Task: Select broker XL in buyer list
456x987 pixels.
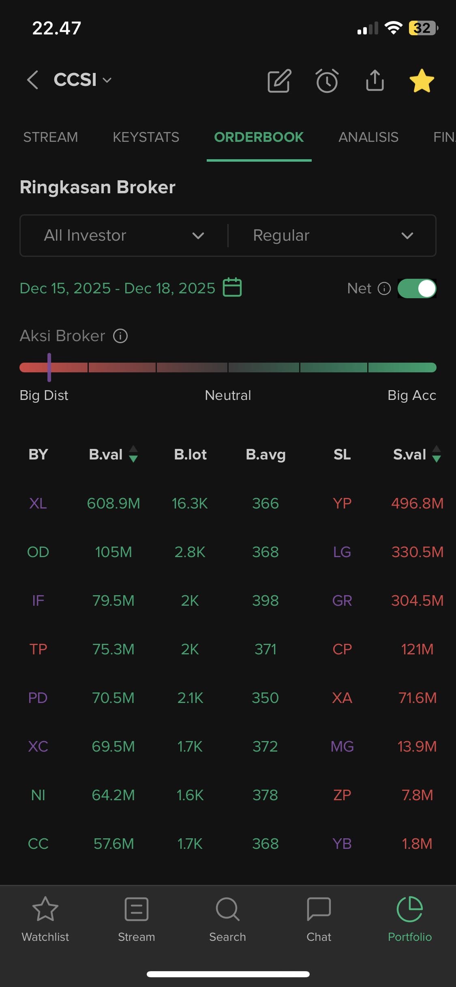Action: [x=38, y=503]
